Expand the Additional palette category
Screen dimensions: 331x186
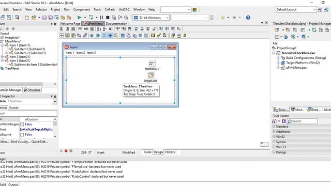coord(274,132)
